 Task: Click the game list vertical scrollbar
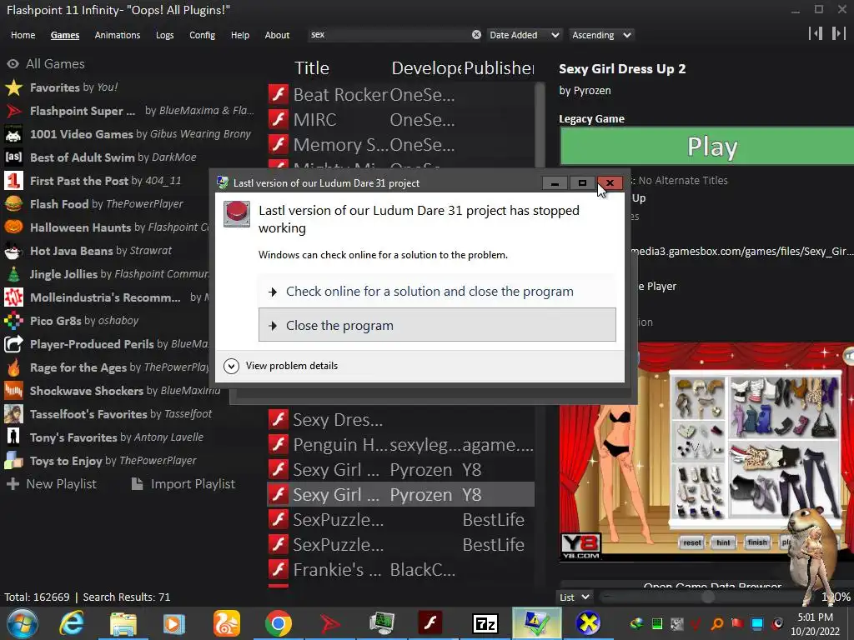(540, 125)
